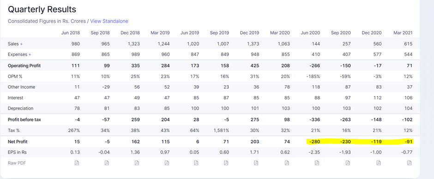The height and width of the screenshot is (179, 434).
Task: Click the Tax % value 267%
Action: (74, 130)
